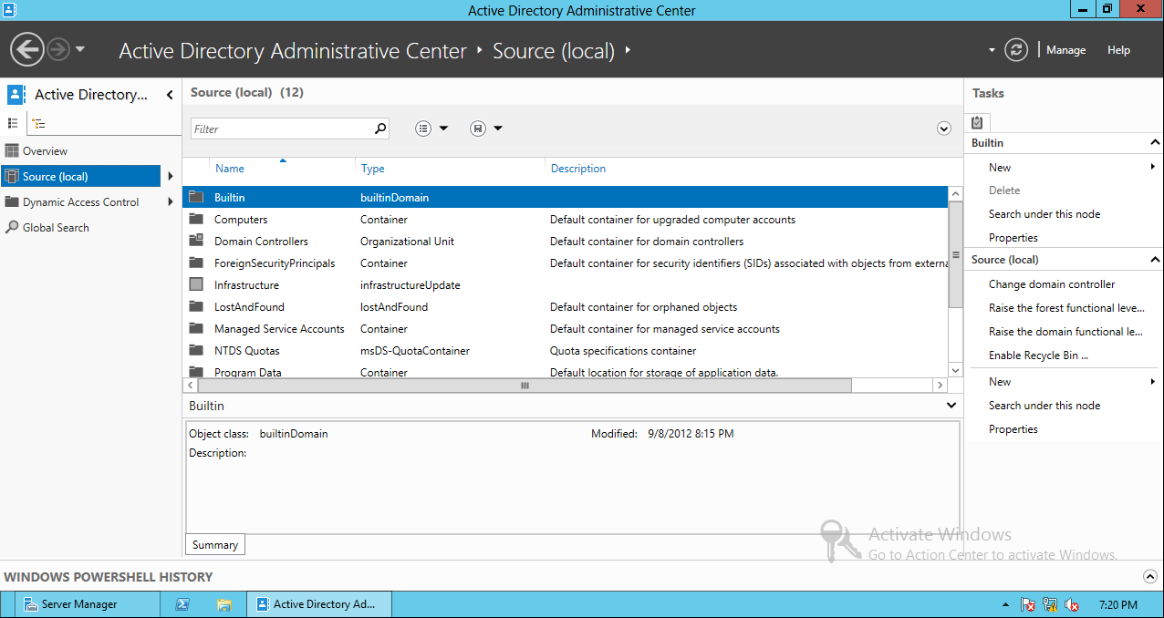Collapse the Builtin section in Tasks pane
The width and height of the screenshot is (1164, 618).
pyautogui.click(x=1157, y=142)
